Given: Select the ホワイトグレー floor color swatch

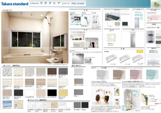Looking at the screenshot, I should point(79,71).
